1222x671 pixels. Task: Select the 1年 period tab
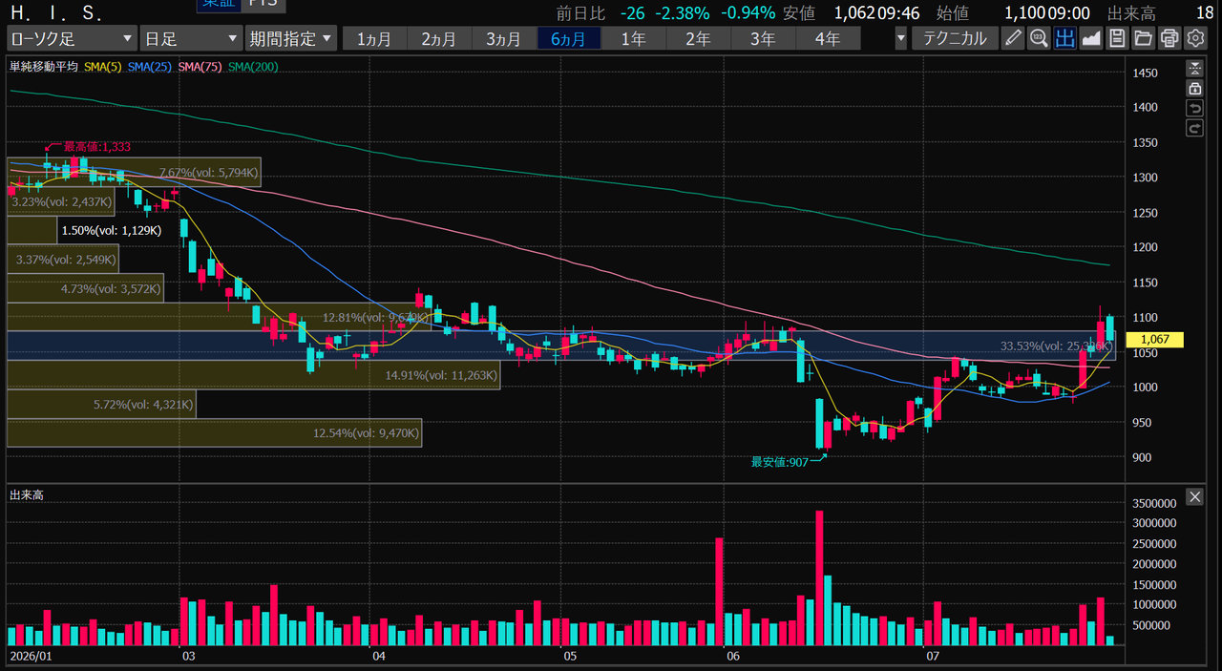[x=633, y=38]
